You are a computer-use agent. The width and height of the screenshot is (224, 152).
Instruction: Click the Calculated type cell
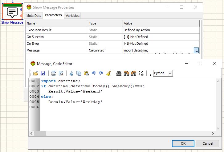[105, 51]
